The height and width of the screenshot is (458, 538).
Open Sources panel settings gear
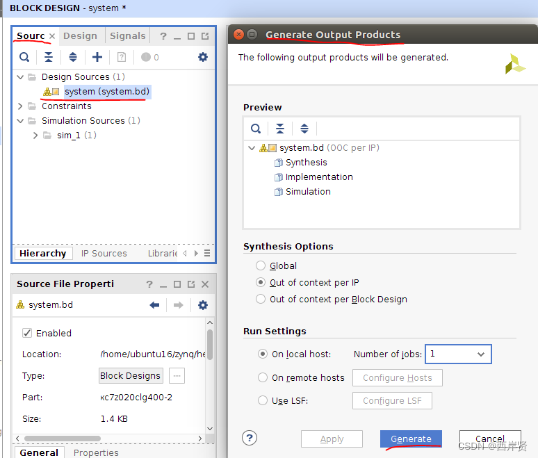coord(203,57)
